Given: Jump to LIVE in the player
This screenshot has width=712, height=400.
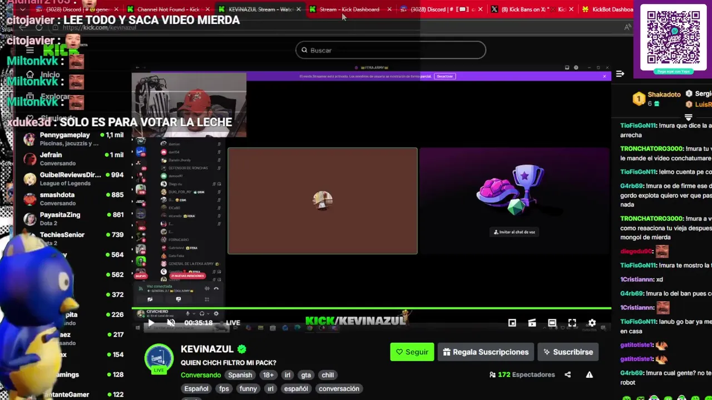Looking at the screenshot, I should click(x=233, y=323).
